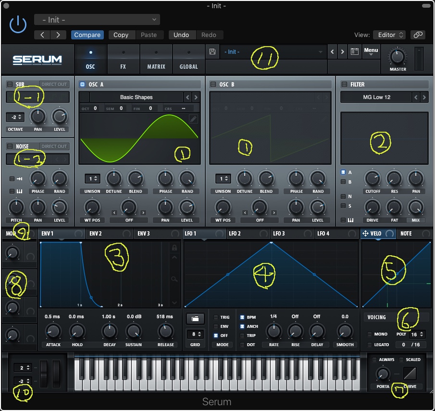Enable the FILTER checkbox
Screen dimensions: 435x411
click(x=344, y=84)
